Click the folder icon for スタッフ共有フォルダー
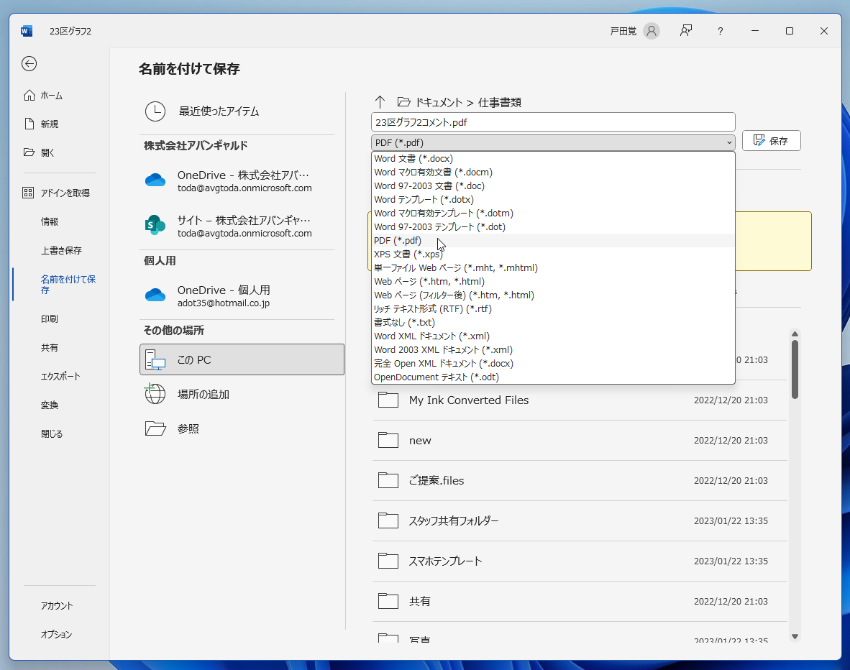Screen dimensions: 850x670 click(x=388, y=520)
